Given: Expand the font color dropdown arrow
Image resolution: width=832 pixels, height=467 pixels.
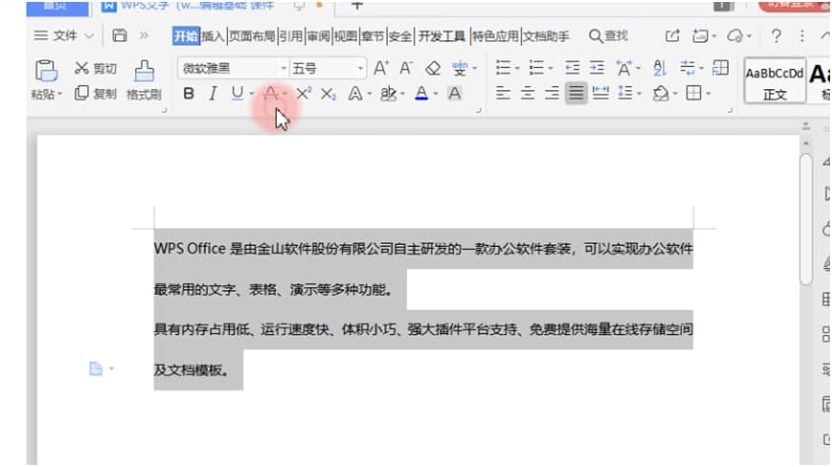Looking at the screenshot, I should [x=436, y=95].
